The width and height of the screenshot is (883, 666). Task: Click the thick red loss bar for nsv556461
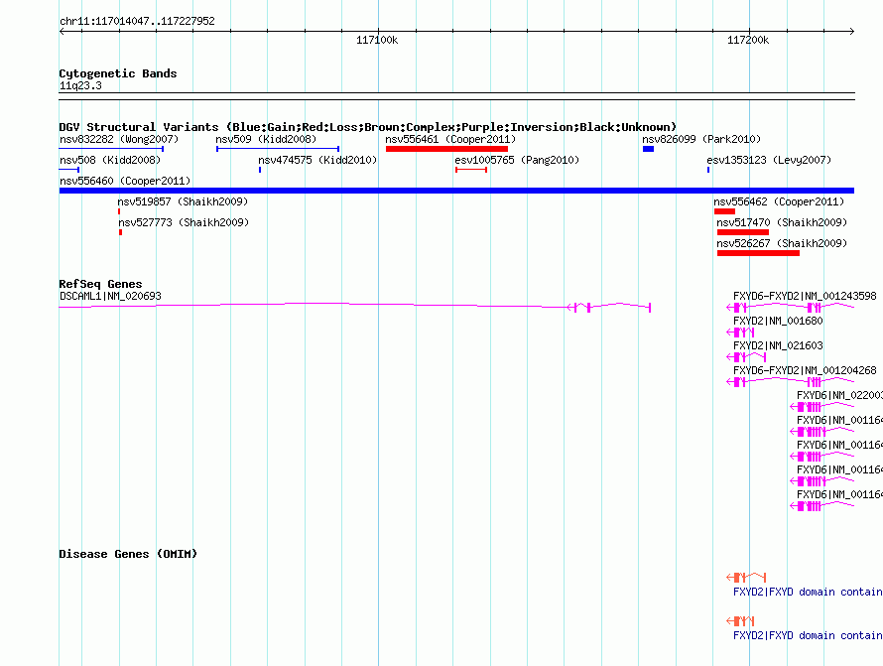(x=446, y=149)
